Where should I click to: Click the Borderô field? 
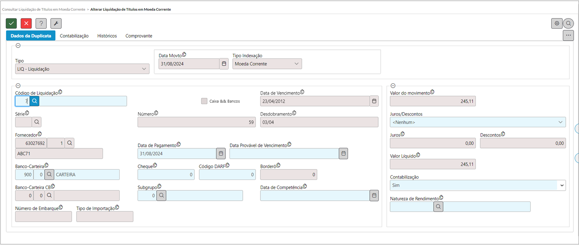coord(289,175)
